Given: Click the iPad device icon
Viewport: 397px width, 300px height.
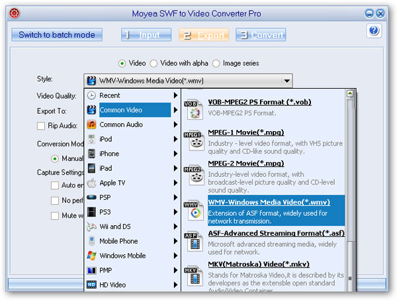Looking at the screenshot, I should tap(91, 168).
